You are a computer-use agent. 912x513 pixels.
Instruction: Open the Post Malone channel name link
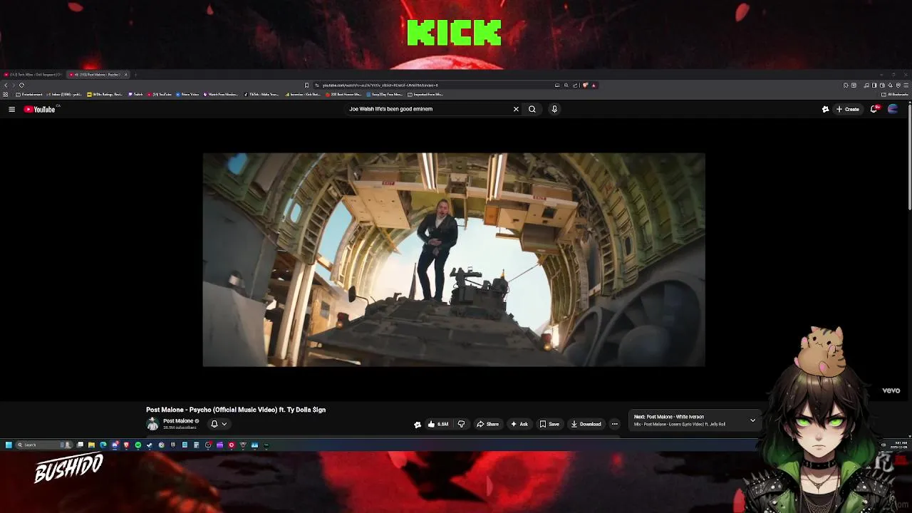click(x=178, y=421)
